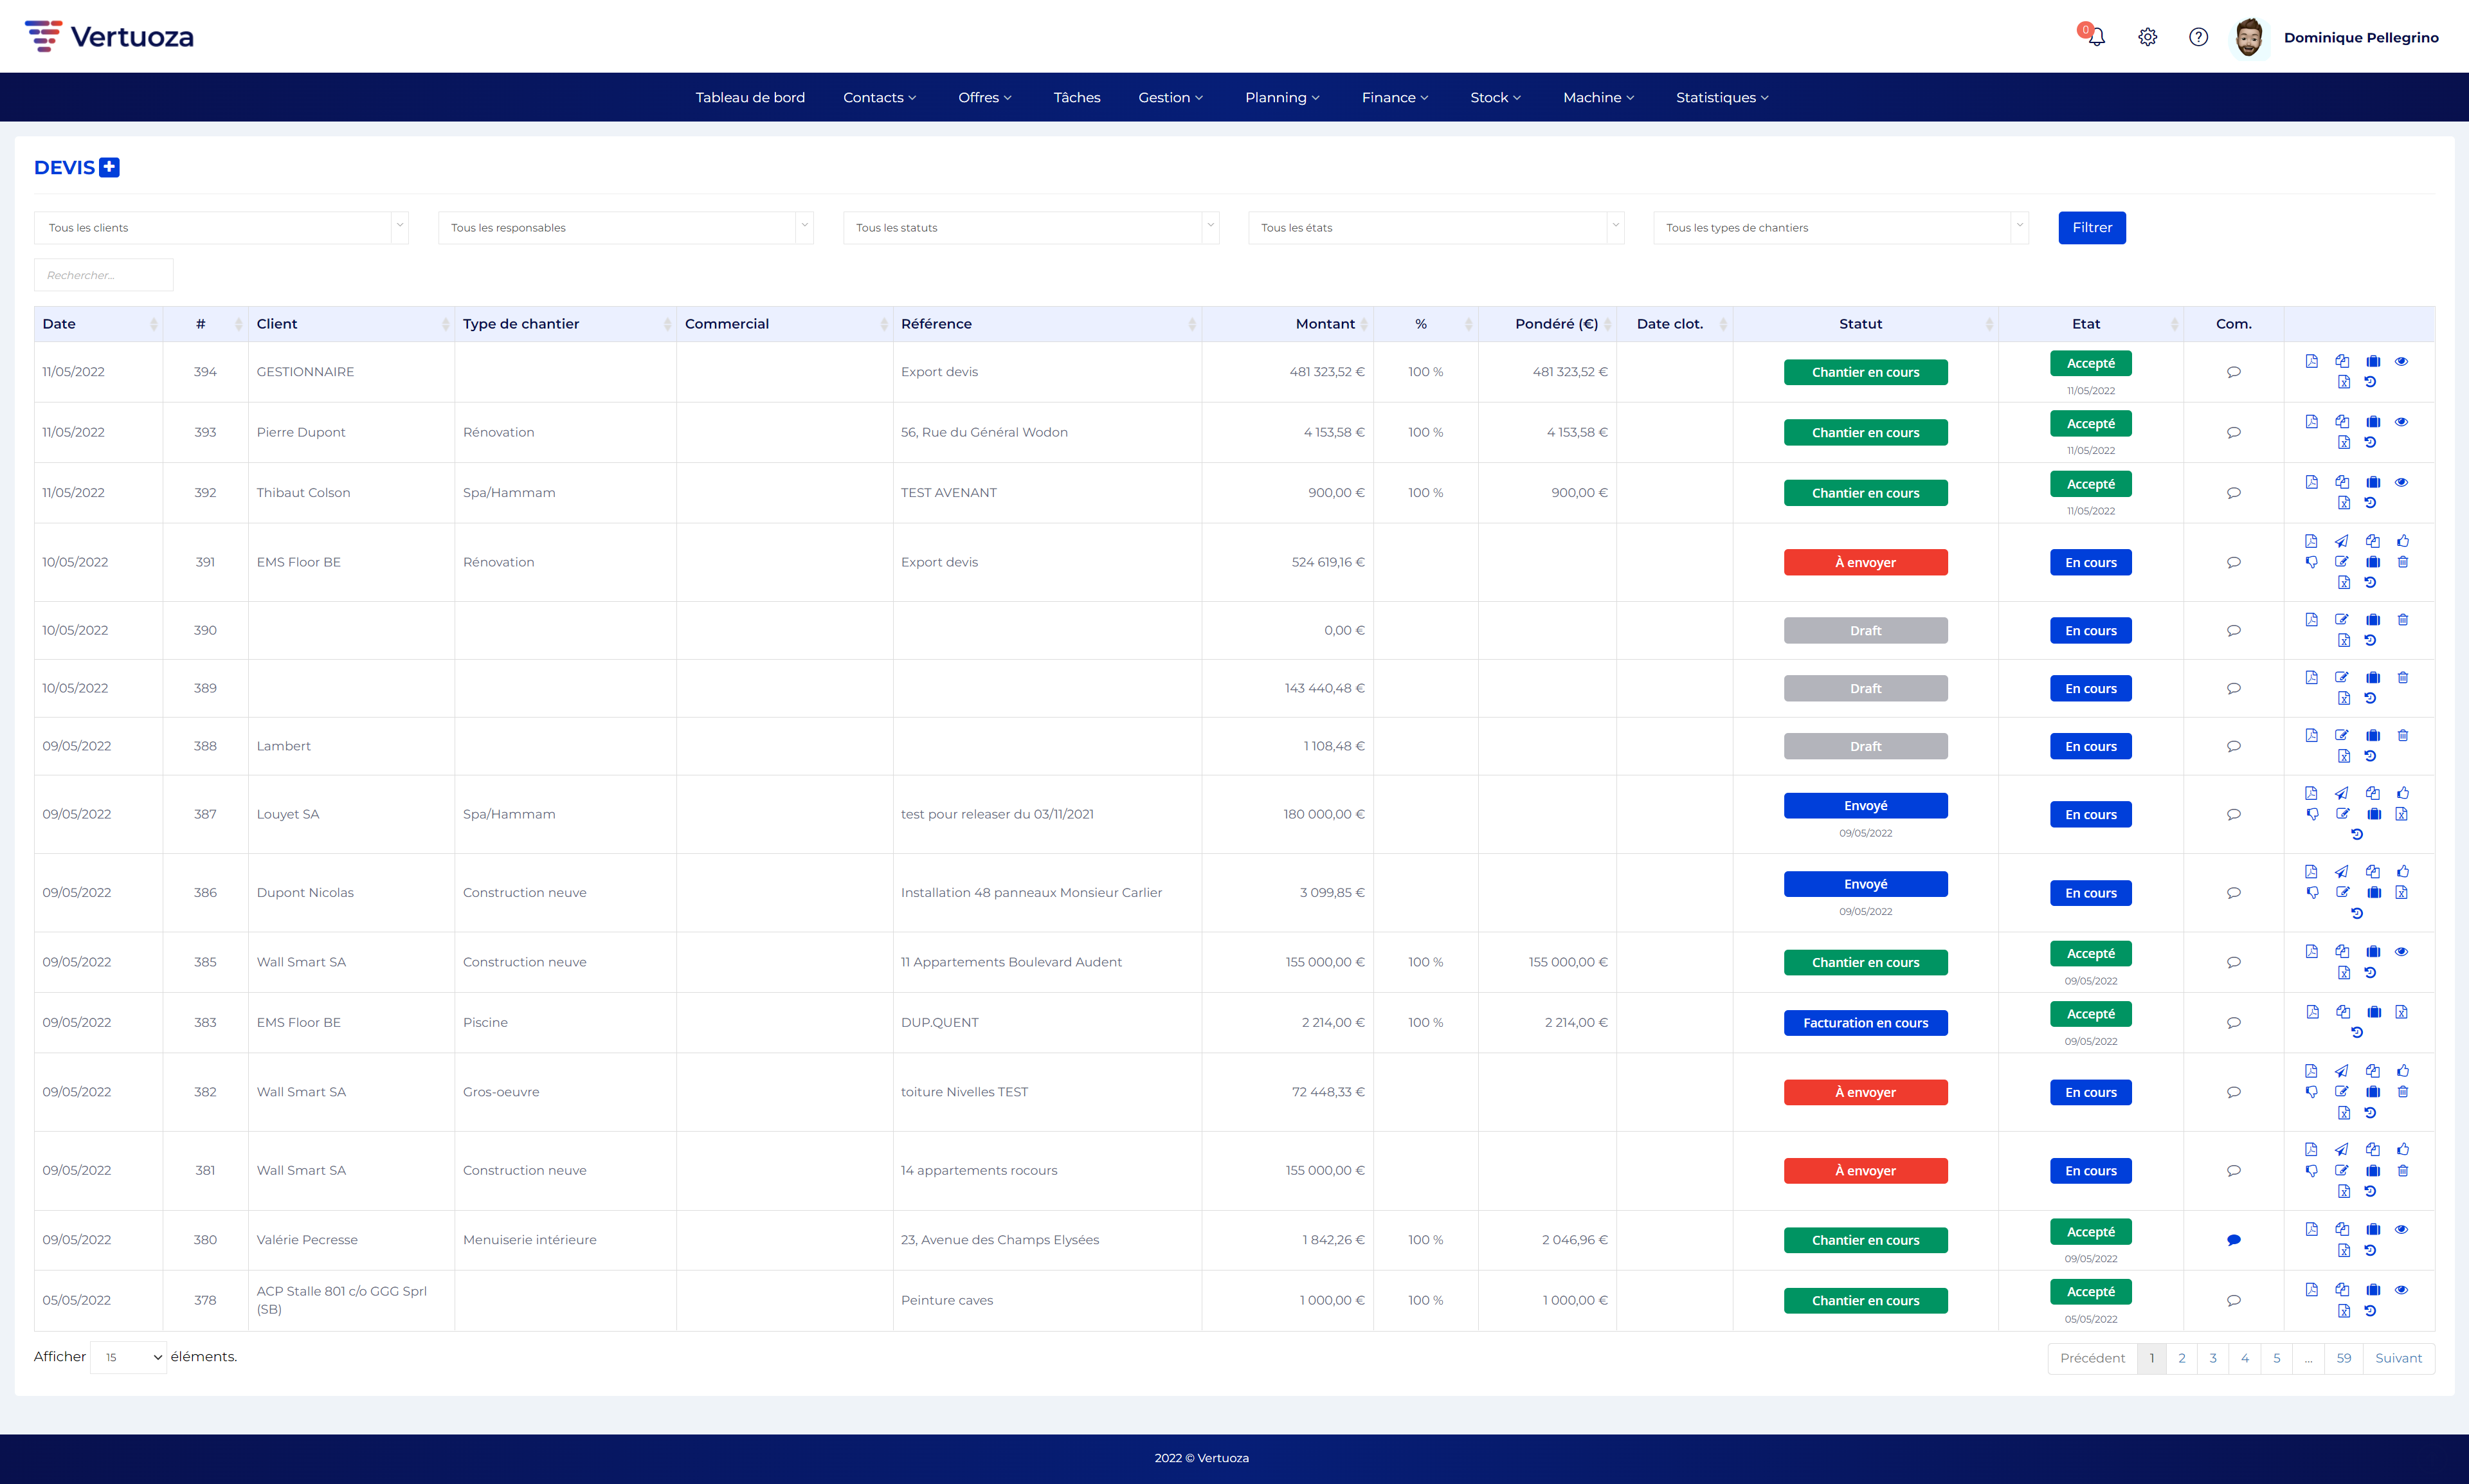
Task: Go to Tableau de bord
Action: 750,97
